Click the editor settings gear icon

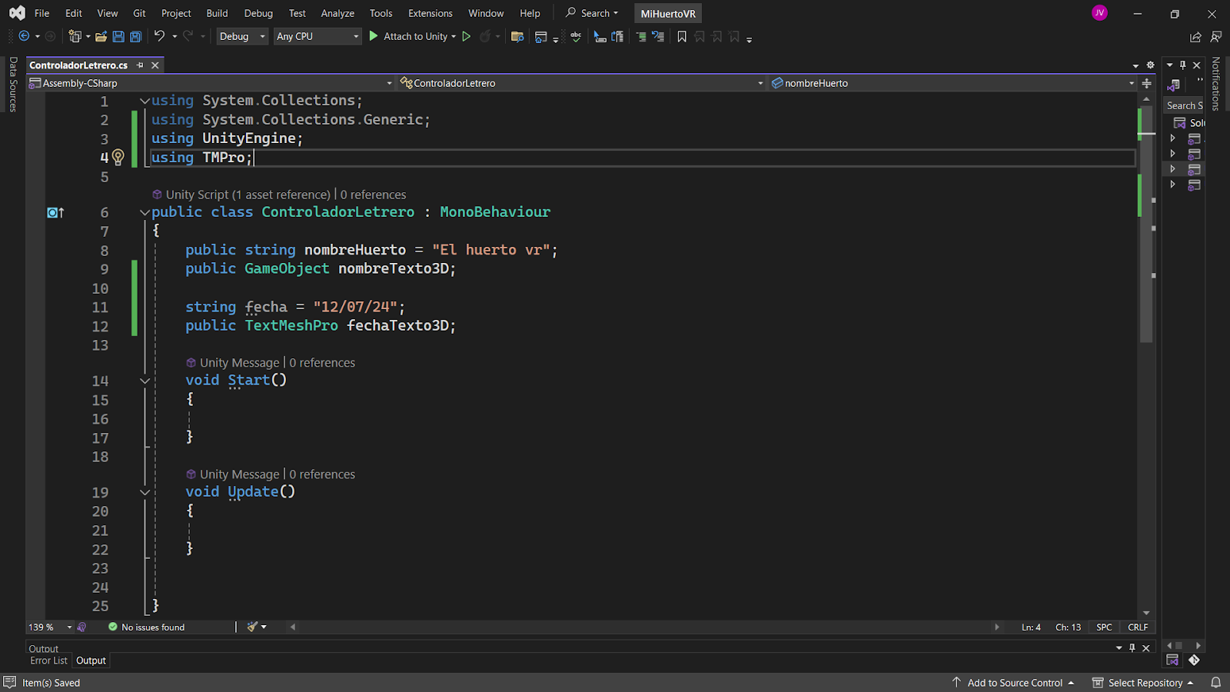[1150, 65]
